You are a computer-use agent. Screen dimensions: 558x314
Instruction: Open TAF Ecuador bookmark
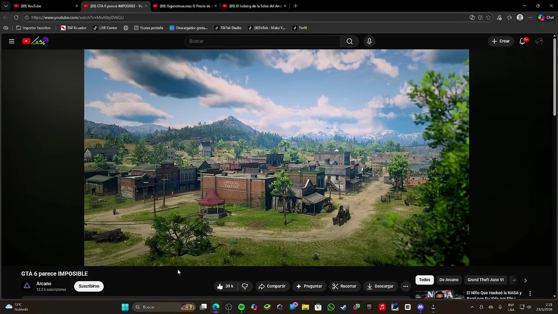tap(74, 28)
